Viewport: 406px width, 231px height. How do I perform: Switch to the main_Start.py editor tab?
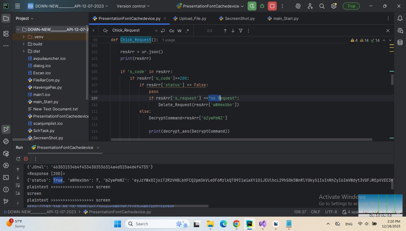click(x=286, y=19)
